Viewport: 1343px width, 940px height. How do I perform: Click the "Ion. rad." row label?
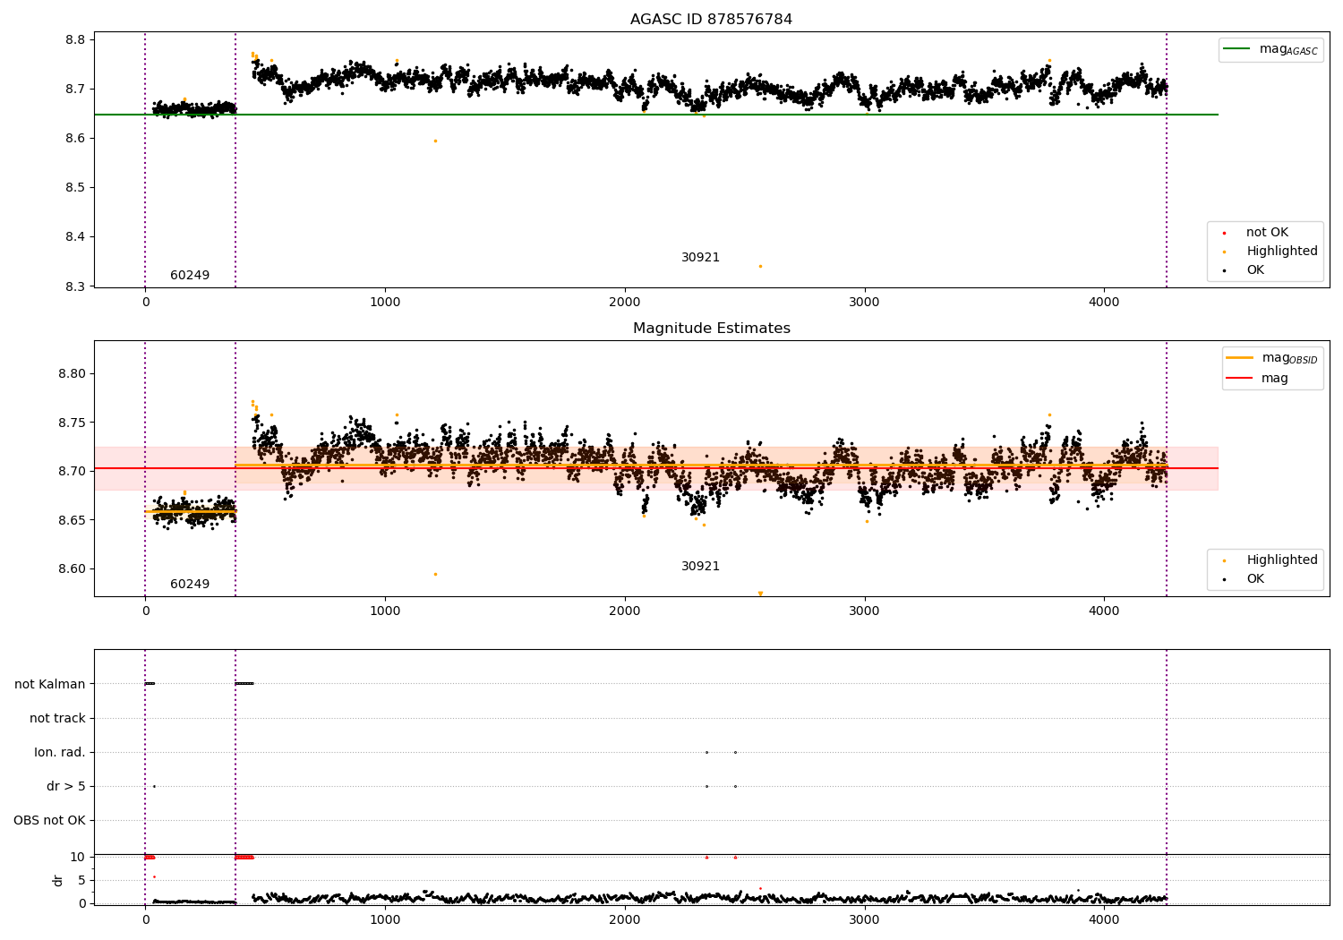(x=60, y=752)
